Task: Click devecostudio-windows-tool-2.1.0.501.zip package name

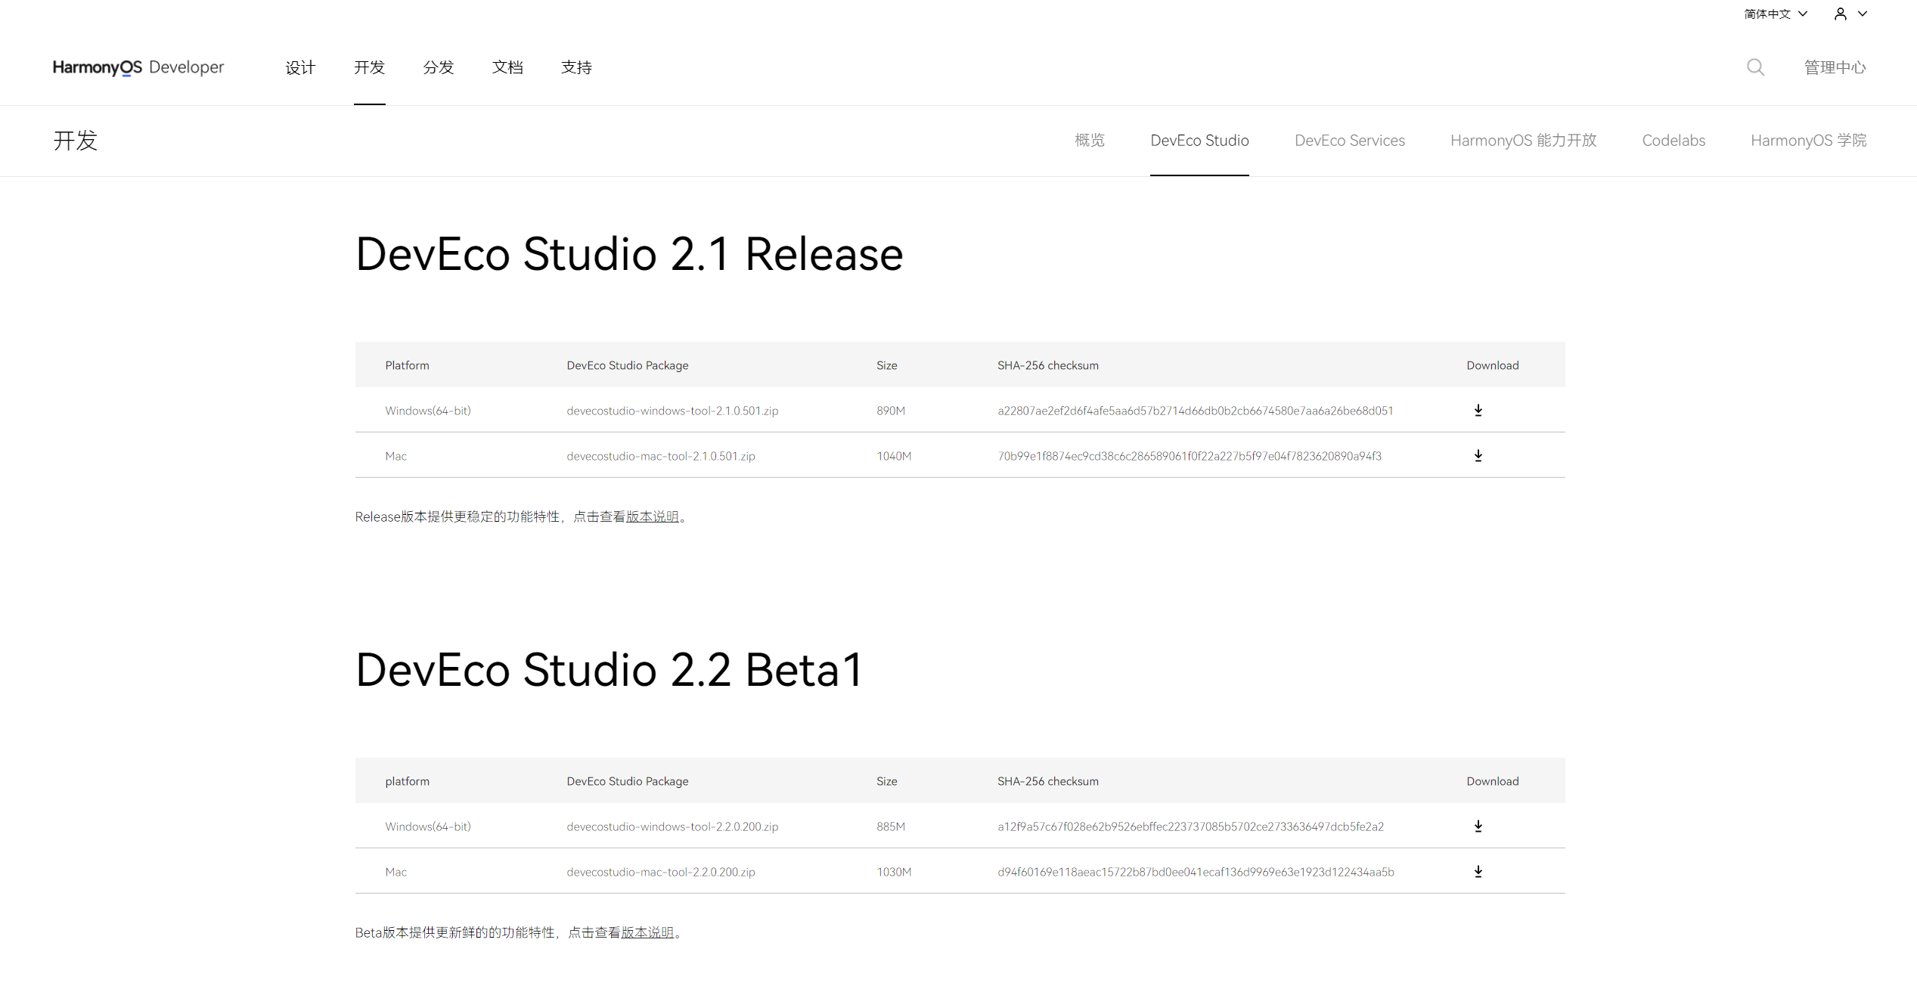Action: coord(672,411)
